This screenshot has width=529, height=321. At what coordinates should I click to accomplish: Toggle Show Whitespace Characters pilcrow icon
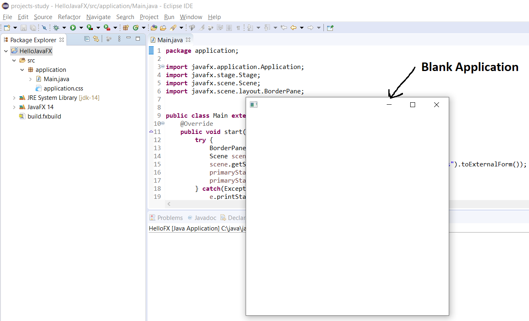tap(238, 28)
